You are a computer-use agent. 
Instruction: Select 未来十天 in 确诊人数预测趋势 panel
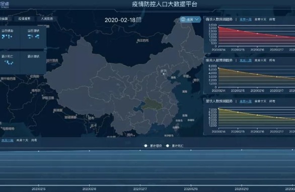pos(260,19)
